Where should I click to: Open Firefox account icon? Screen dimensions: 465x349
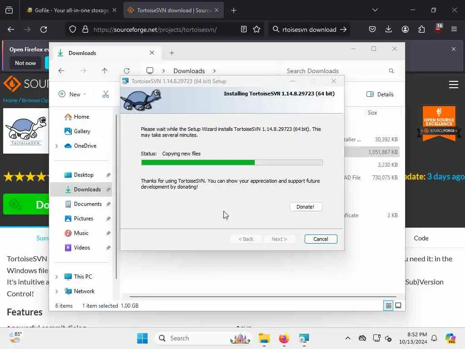tap(405, 30)
